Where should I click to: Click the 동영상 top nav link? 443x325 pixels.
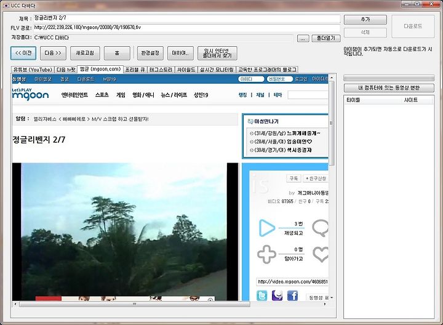(x=19, y=79)
